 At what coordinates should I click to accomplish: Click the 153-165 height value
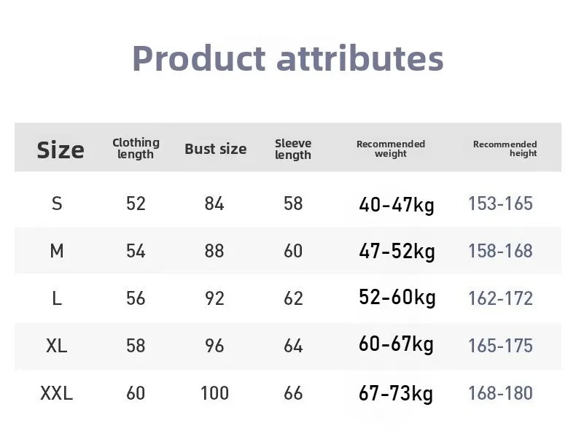tap(500, 204)
